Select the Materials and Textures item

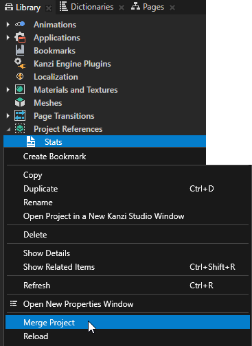point(76,90)
